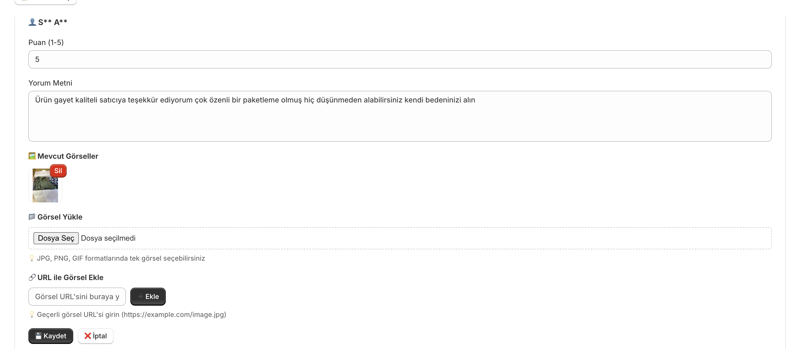792x349 pixels.
Task: Click the lightbulb icon beside the Geçerli görsel URL hint
Action: click(x=32, y=315)
